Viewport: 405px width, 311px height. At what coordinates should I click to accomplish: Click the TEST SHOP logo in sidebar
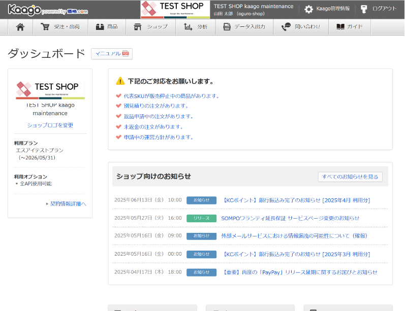(x=50, y=90)
